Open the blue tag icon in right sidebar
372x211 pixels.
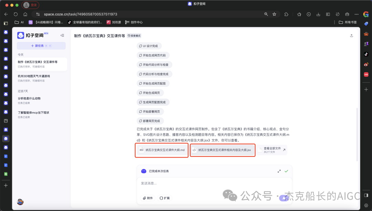pyautogui.click(x=366, y=24)
